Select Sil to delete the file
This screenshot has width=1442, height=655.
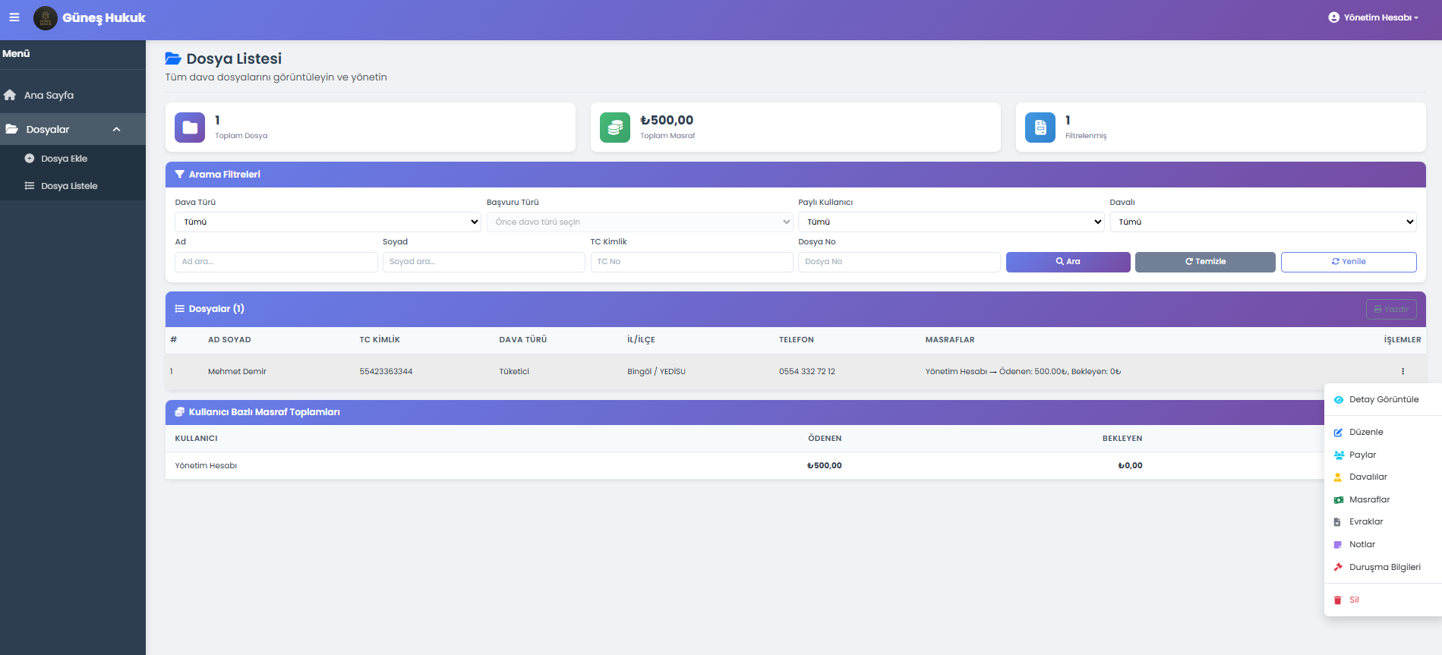pos(1353,600)
